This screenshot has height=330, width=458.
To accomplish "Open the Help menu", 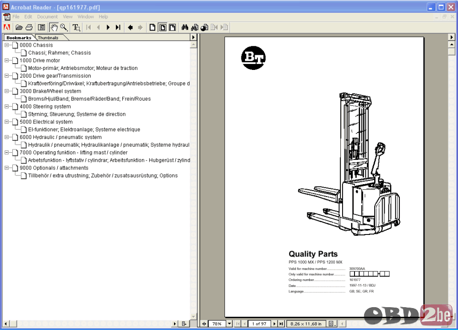I will pos(103,17).
